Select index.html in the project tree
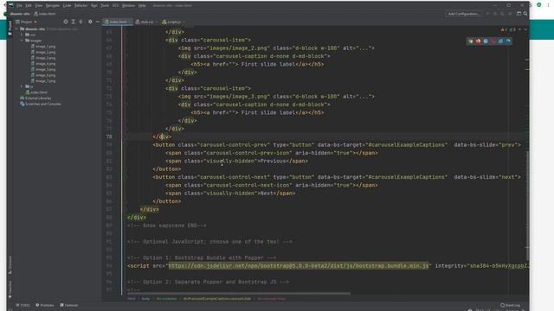 36,92
